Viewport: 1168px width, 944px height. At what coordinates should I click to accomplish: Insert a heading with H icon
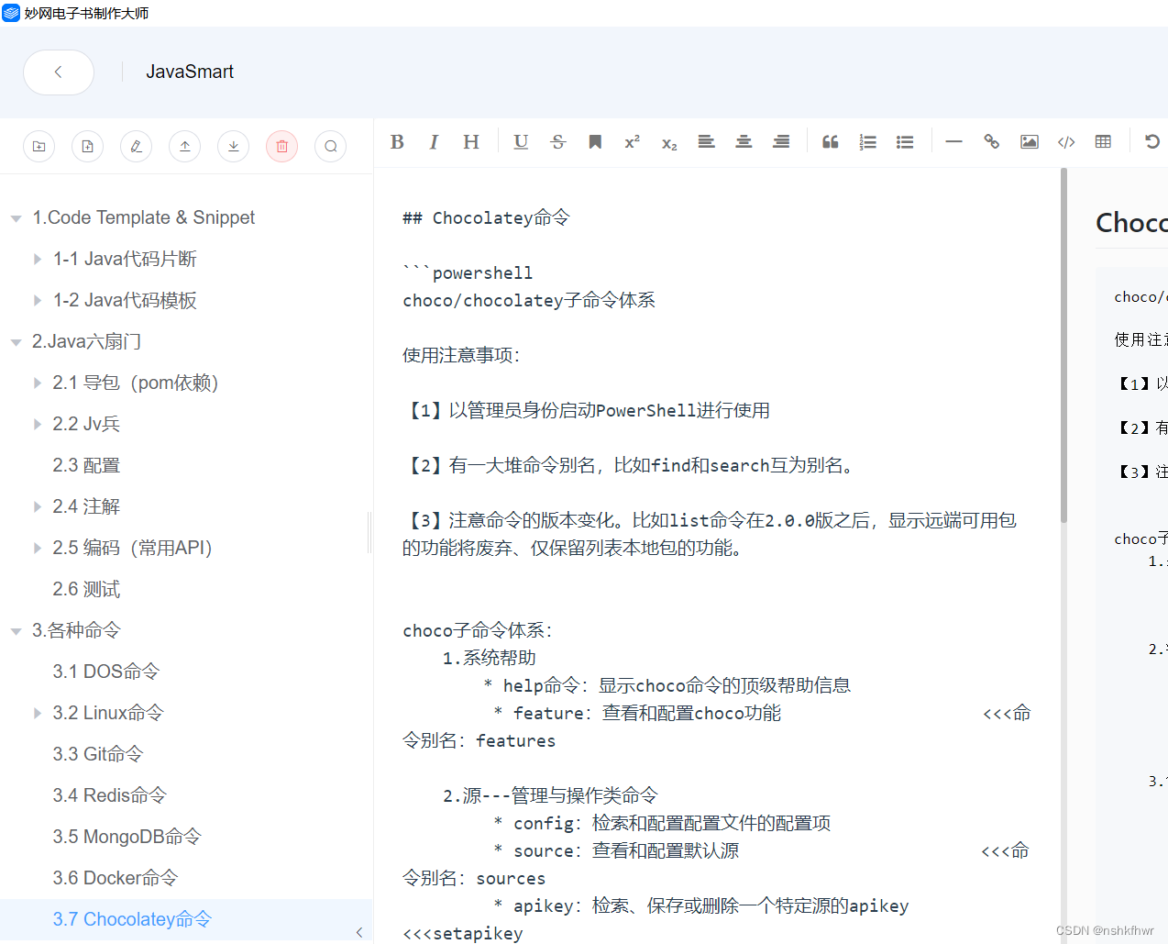(471, 141)
